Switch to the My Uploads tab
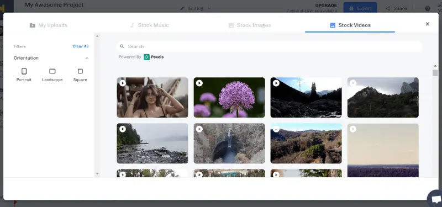 tap(49, 25)
